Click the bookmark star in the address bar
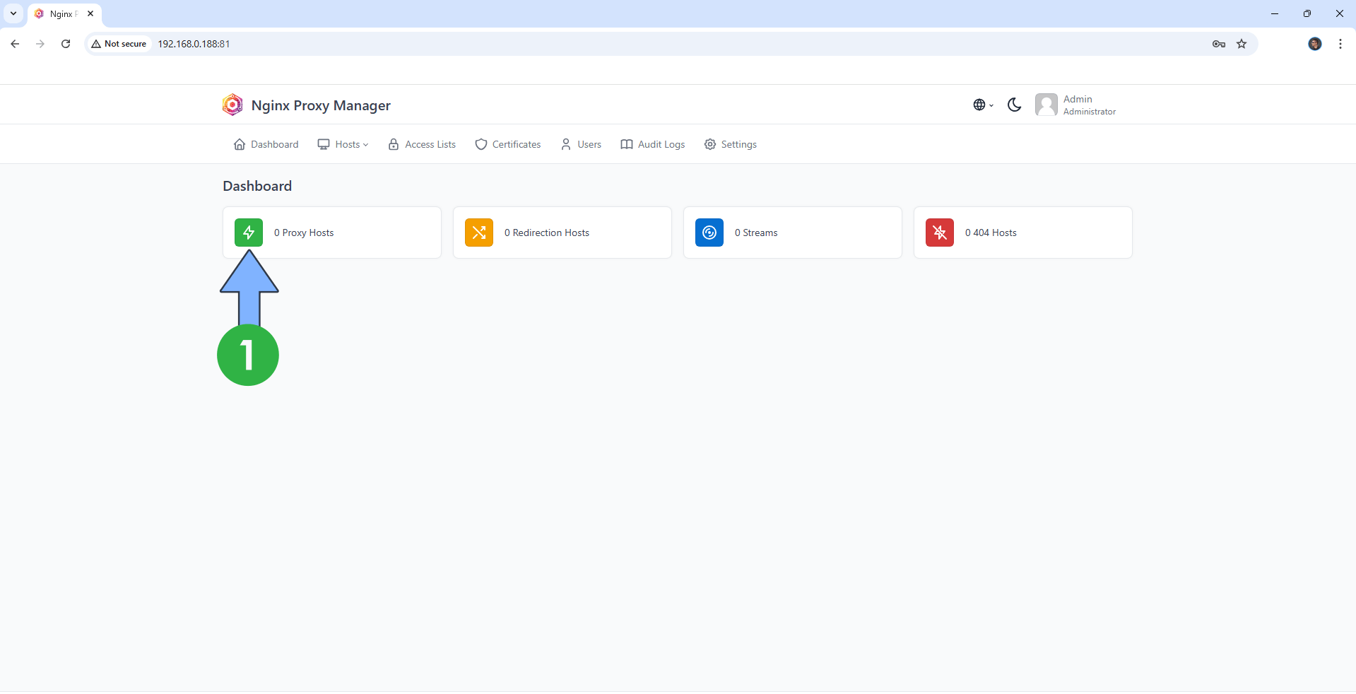This screenshot has height=694, width=1356. tap(1242, 43)
